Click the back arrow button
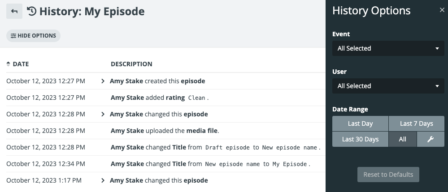This screenshot has height=192, width=448. 14,11
